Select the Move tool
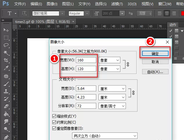The image size is (184, 140). [x=6, y=30]
